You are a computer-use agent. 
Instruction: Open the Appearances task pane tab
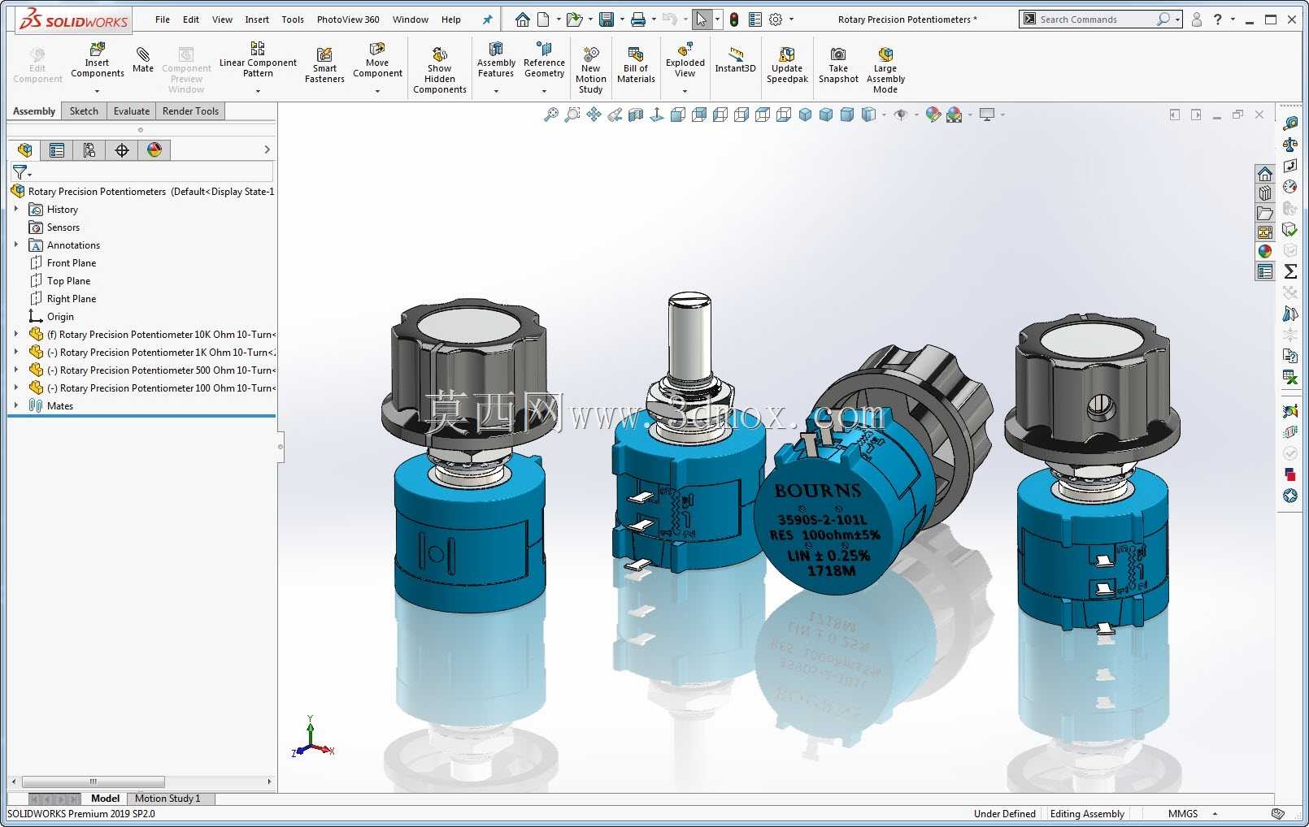tap(1264, 252)
